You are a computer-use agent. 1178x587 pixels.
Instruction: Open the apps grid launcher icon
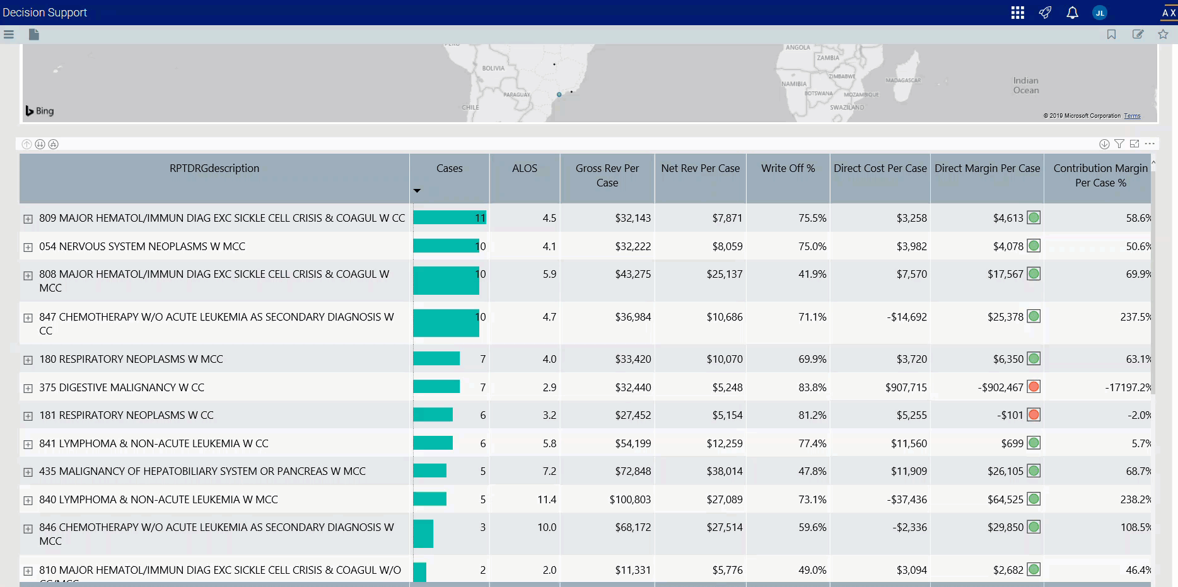1017,13
